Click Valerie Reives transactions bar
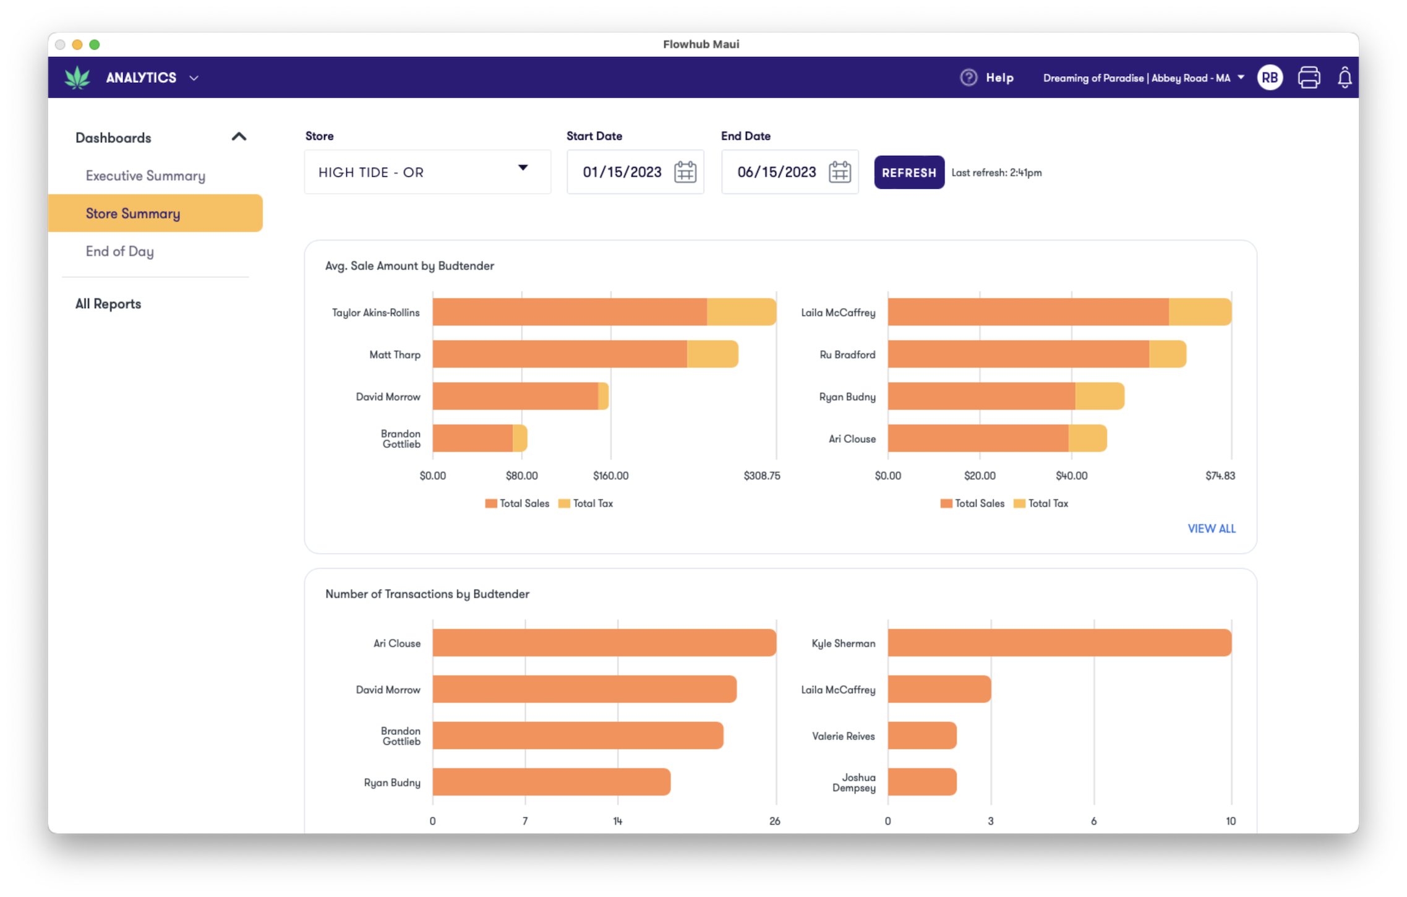Image resolution: width=1407 pixels, height=897 pixels. coord(922,736)
